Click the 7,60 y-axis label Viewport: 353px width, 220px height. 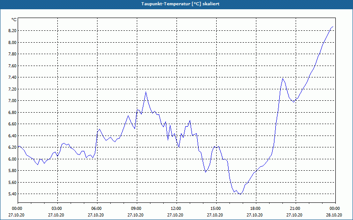pos(12,66)
